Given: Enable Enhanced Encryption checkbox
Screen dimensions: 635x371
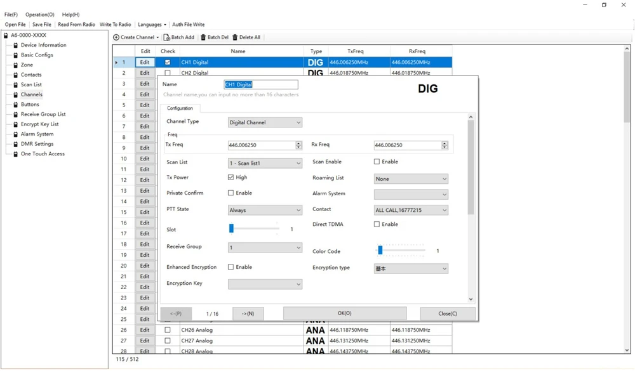Looking at the screenshot, I should (231, 267).
